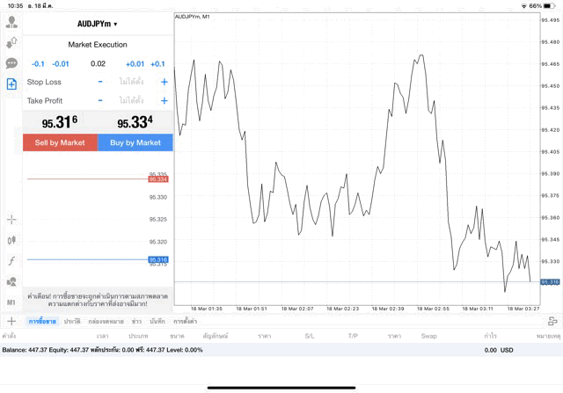The height and width of the screenshot is (393, 563).
Task: Open the accounts icon in sidebar
Action: tap(11, 20)
